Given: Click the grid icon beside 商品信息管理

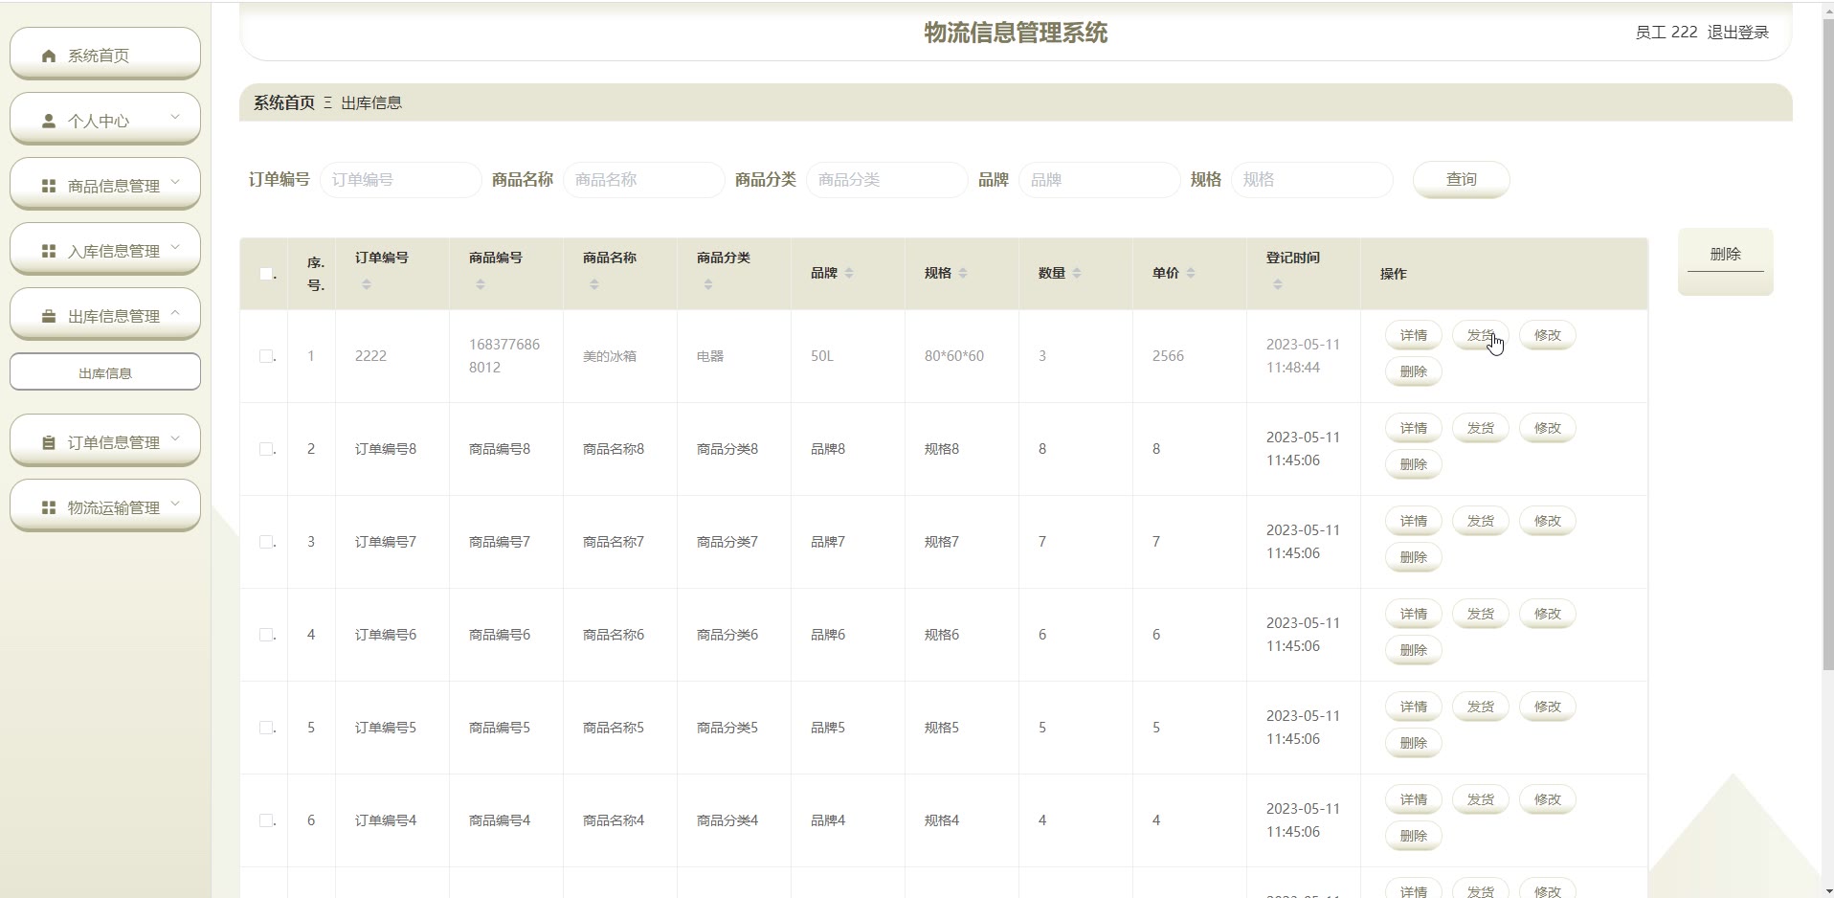Looking at the screenshot, I should 49,186.
